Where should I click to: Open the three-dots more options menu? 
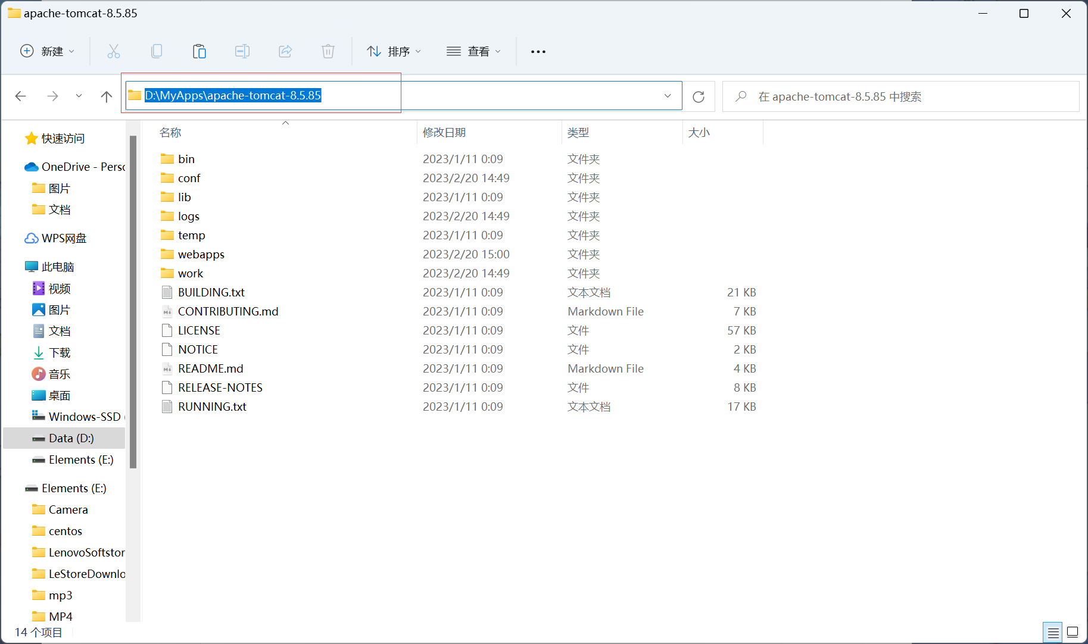coord(538,52)
